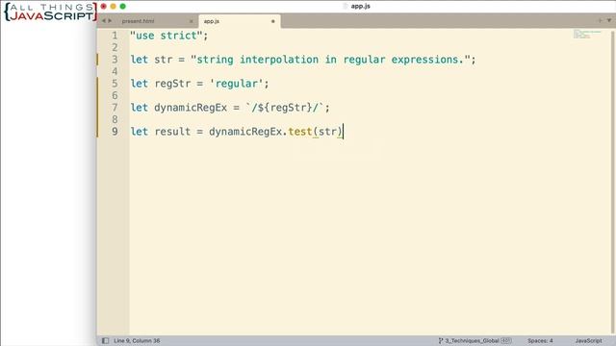Click the git branch 3_Techniques_Global indicator
The width and height of the screenshot is (616, 346).
[475, 340]
